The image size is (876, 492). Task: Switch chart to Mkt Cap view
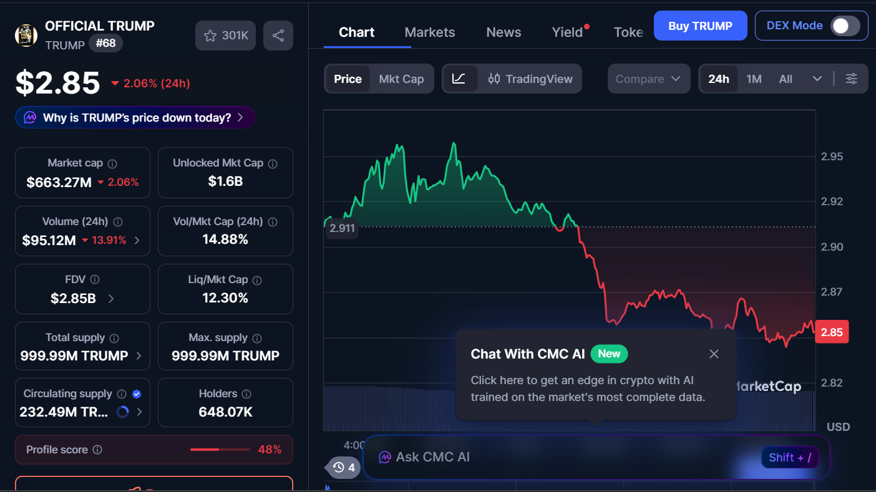point(401,79)
